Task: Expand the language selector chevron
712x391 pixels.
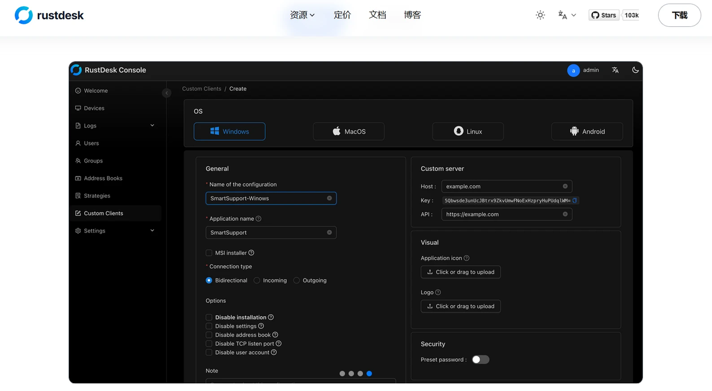Action: point(573,15)
